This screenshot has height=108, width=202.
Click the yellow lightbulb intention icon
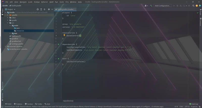tap(64, 36)
